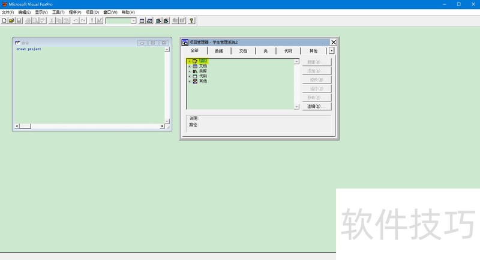Viewport: 480px width, 260px height.
Task: Click the project tree scrollbar down arrow
Action: (x=296, y=106)
